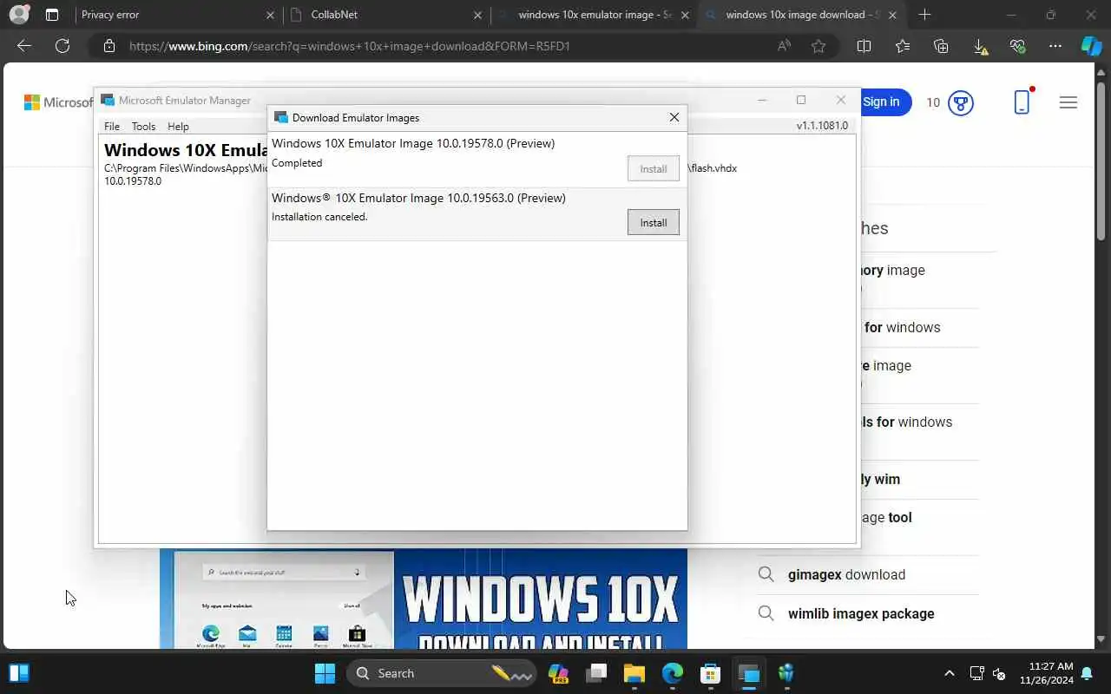Open the File menu in Emulator Manager
Screen dimensions: 1111x694
tap(112, 126)
